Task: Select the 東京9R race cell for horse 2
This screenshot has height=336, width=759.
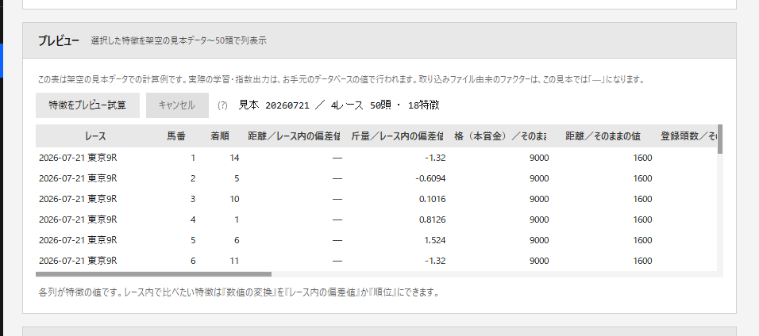Action: pos(78,178)
